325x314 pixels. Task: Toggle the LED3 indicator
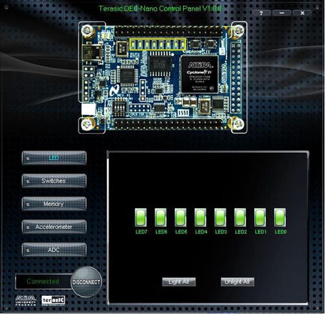tap(220, 218)
